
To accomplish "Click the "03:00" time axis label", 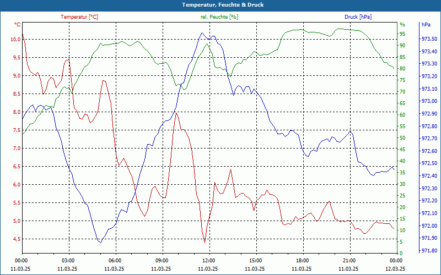I will click(68, 261).
